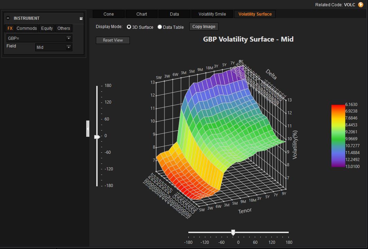Viewport: 368px width, 249px height.
Task: Click the horizontal rotation slider handle
Action: click(233, 233)
